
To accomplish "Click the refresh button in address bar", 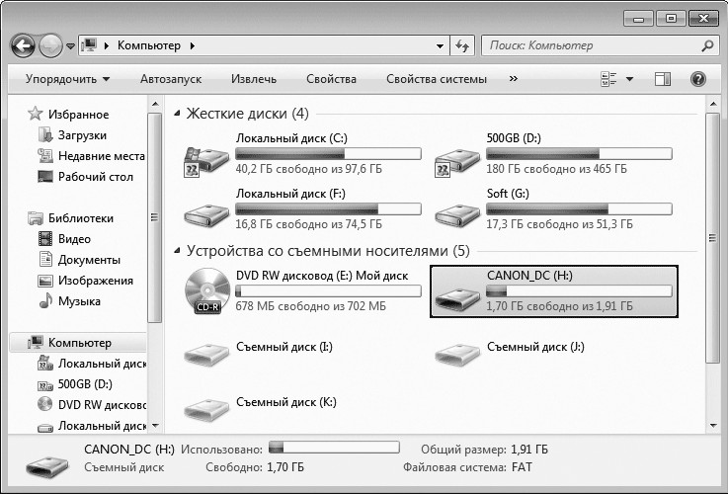I will (461, 45).
